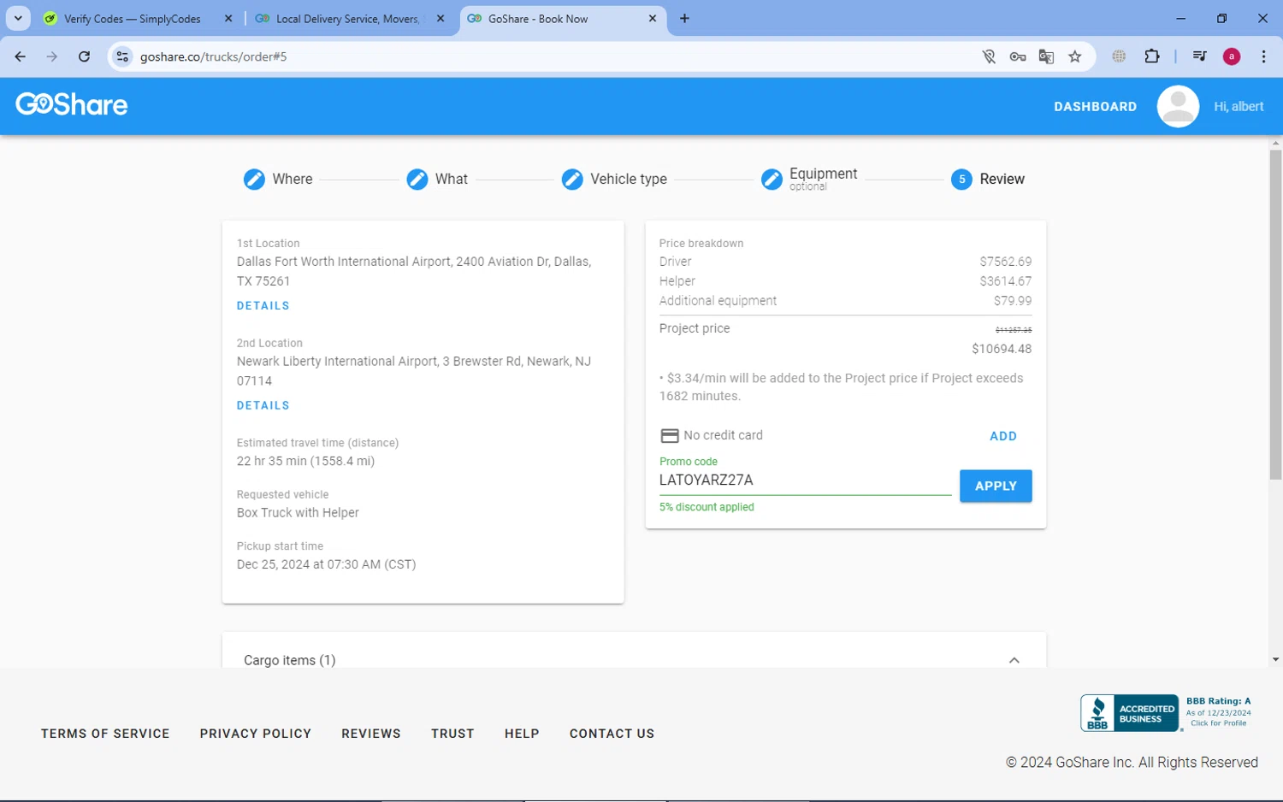Go back using browser back arrow
This screenshot has height=802, width=1283.
pyautogui.click(x=21, y=56)
